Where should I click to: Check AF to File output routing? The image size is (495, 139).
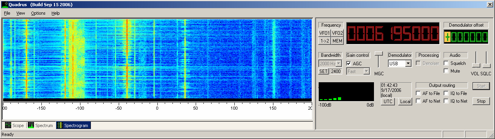click(418, 93)
